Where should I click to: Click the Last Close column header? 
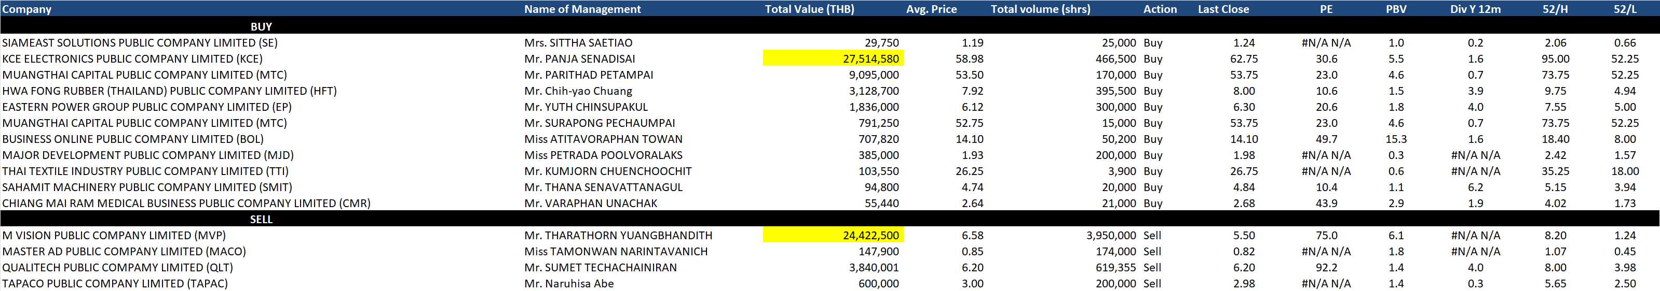point(1223,9)
